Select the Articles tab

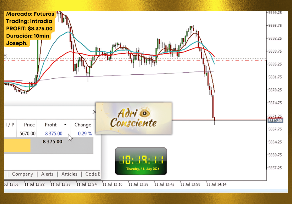tap(69, 174)
